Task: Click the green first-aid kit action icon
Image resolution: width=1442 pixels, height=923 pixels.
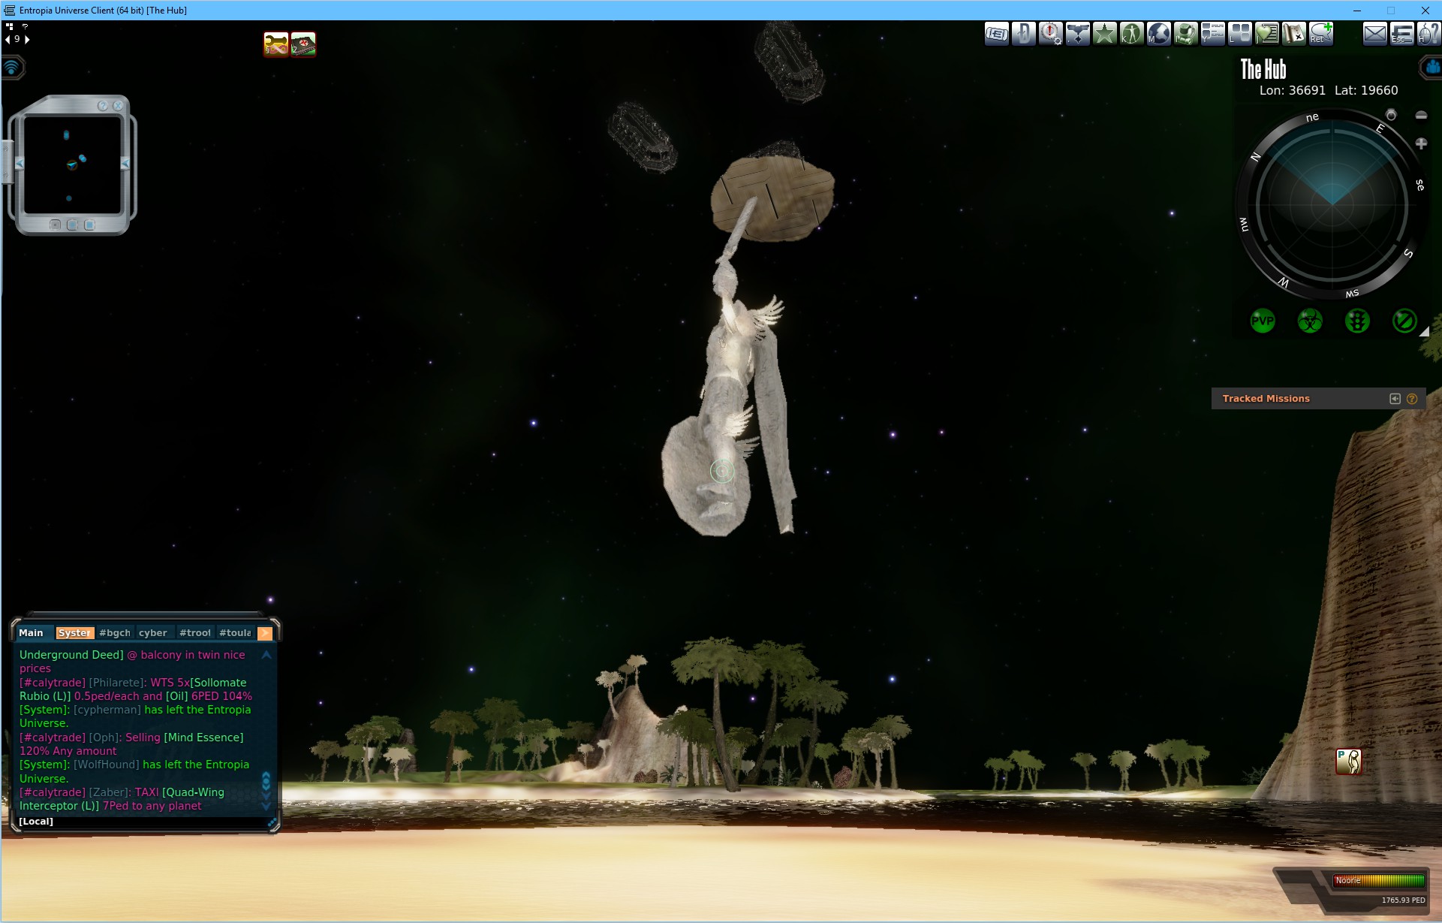Action: tap(303, 44)
